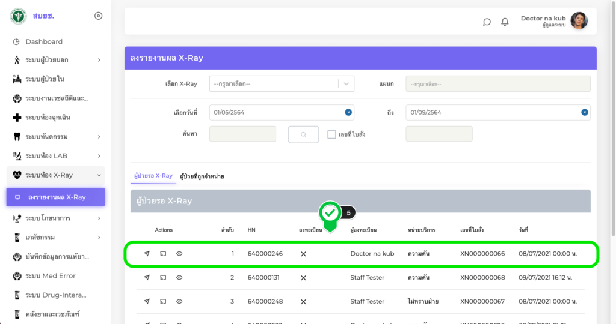Image resolution: width=616 pixels, height=324 pixels.
Task: Click eye icon for HN 640000248
Action: (179, 301)
